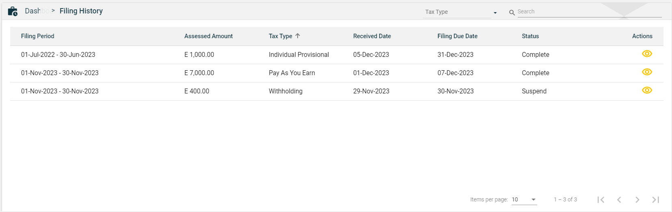Sort by Received Date column
672x212 pixels.
coord(372,36)
